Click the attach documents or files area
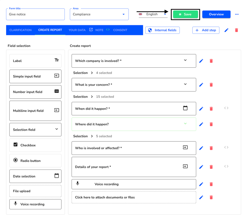245x219 pixels. tap(134, 197)
